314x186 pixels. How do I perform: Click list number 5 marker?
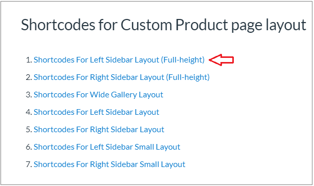29,130
